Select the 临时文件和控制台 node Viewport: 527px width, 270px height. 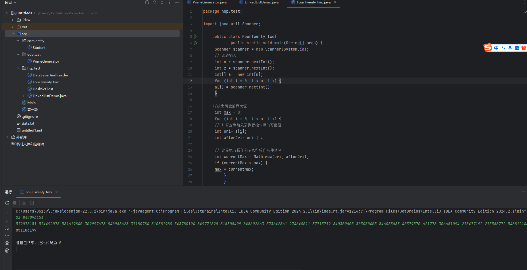[28, 144]
